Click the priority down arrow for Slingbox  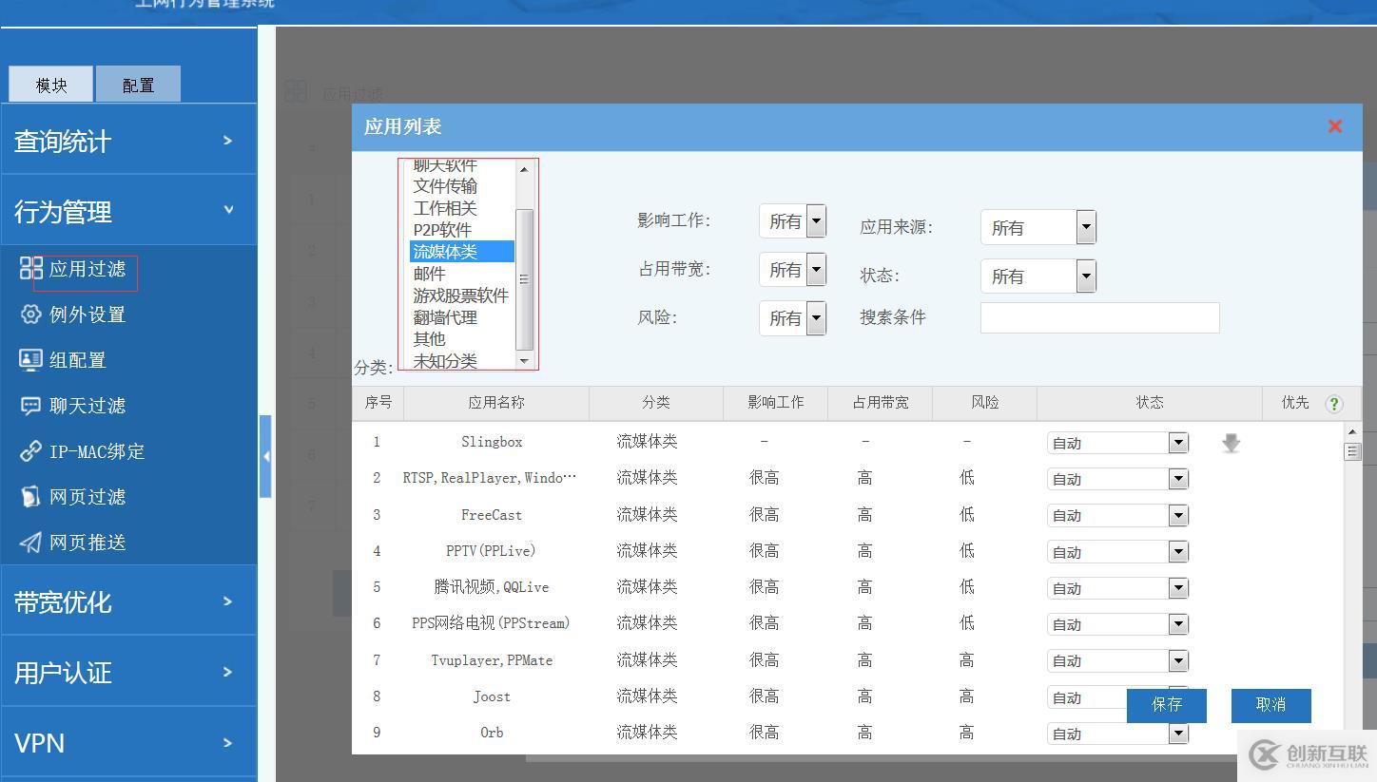coord(1231,443)
